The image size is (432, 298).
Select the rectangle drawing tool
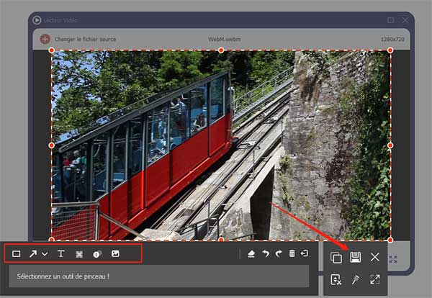(17, 253)
